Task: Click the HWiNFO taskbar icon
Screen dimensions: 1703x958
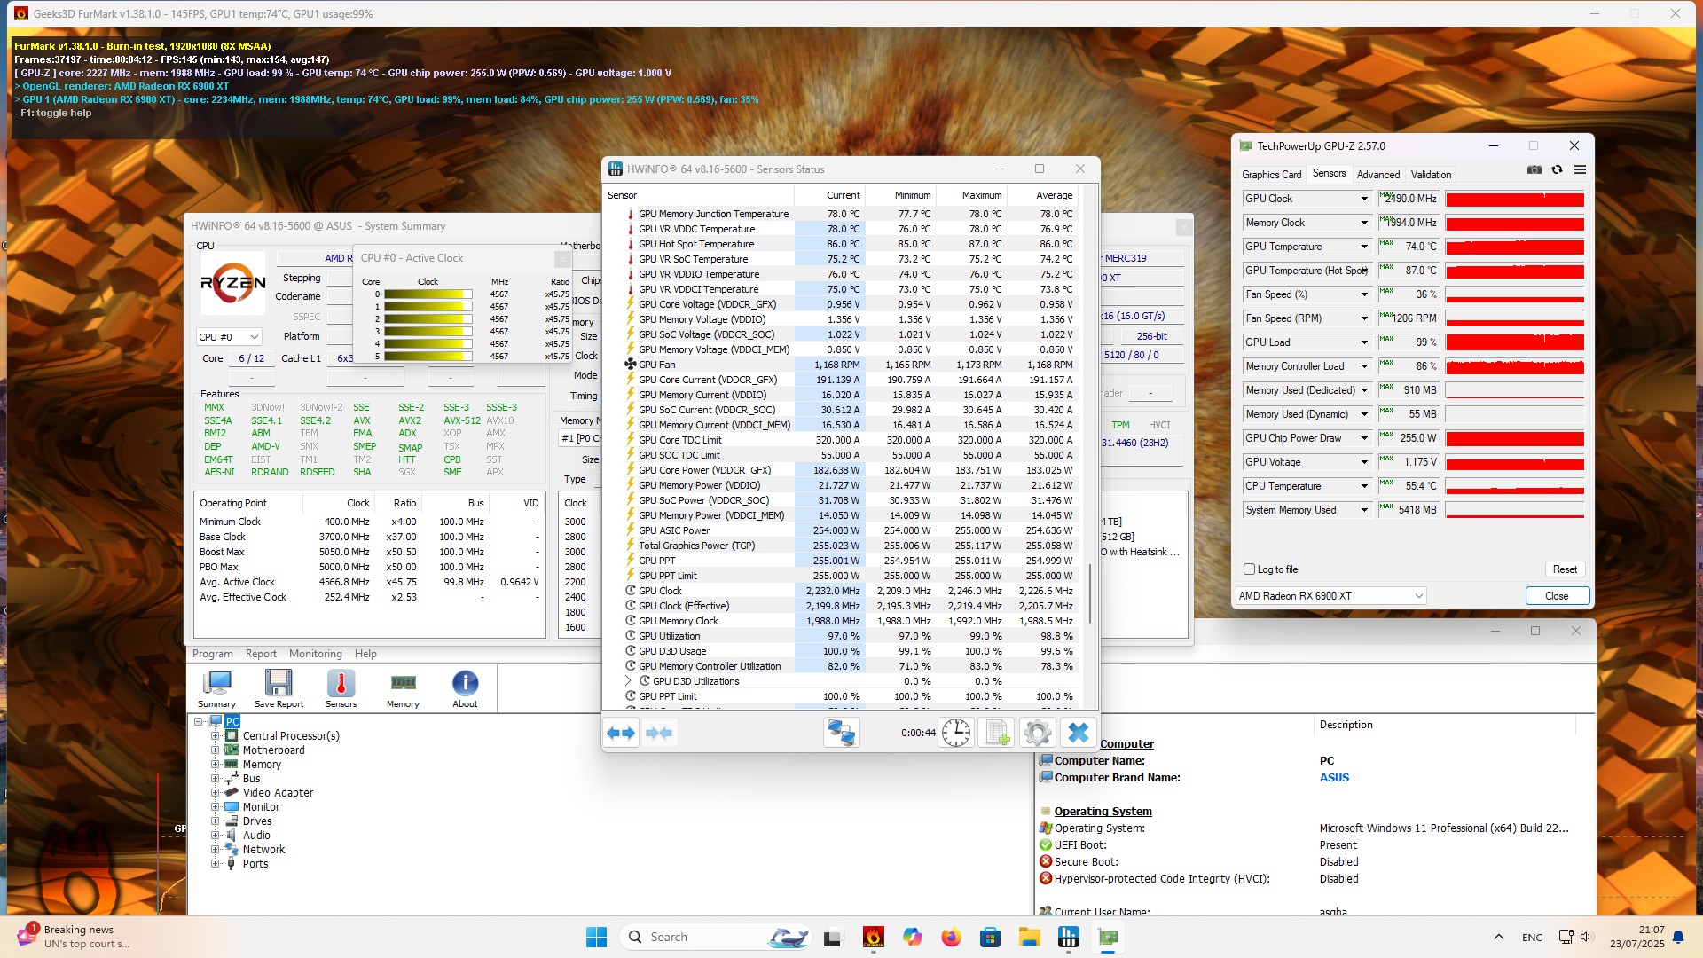Action: coord(1069,937)
